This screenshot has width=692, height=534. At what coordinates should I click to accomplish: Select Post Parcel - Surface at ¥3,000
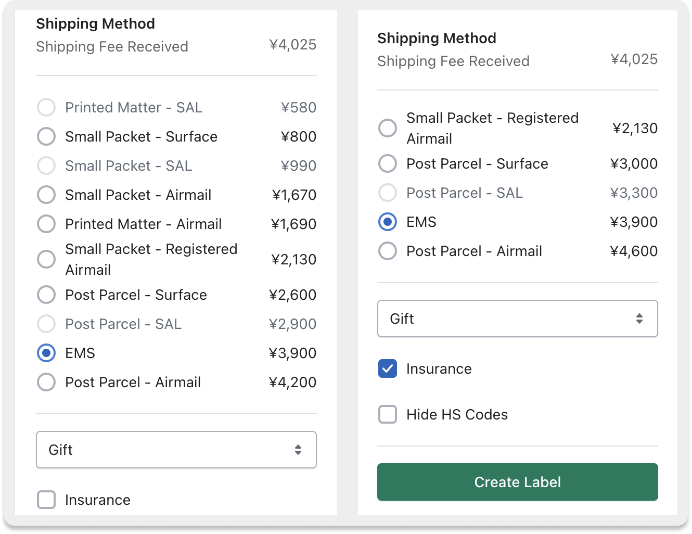coord(388,164)
